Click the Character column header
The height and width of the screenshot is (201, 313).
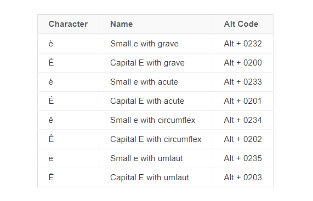68,24
